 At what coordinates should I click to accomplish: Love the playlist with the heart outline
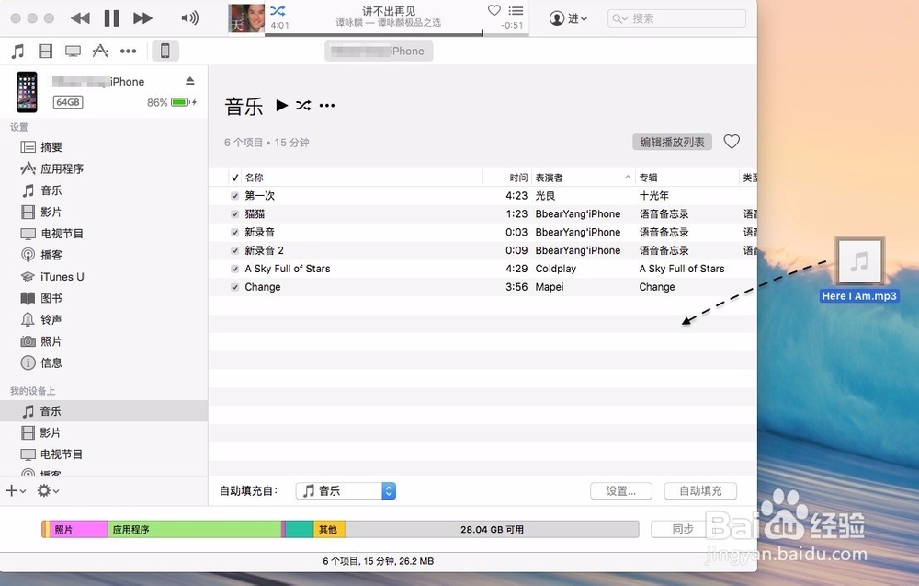732,142
